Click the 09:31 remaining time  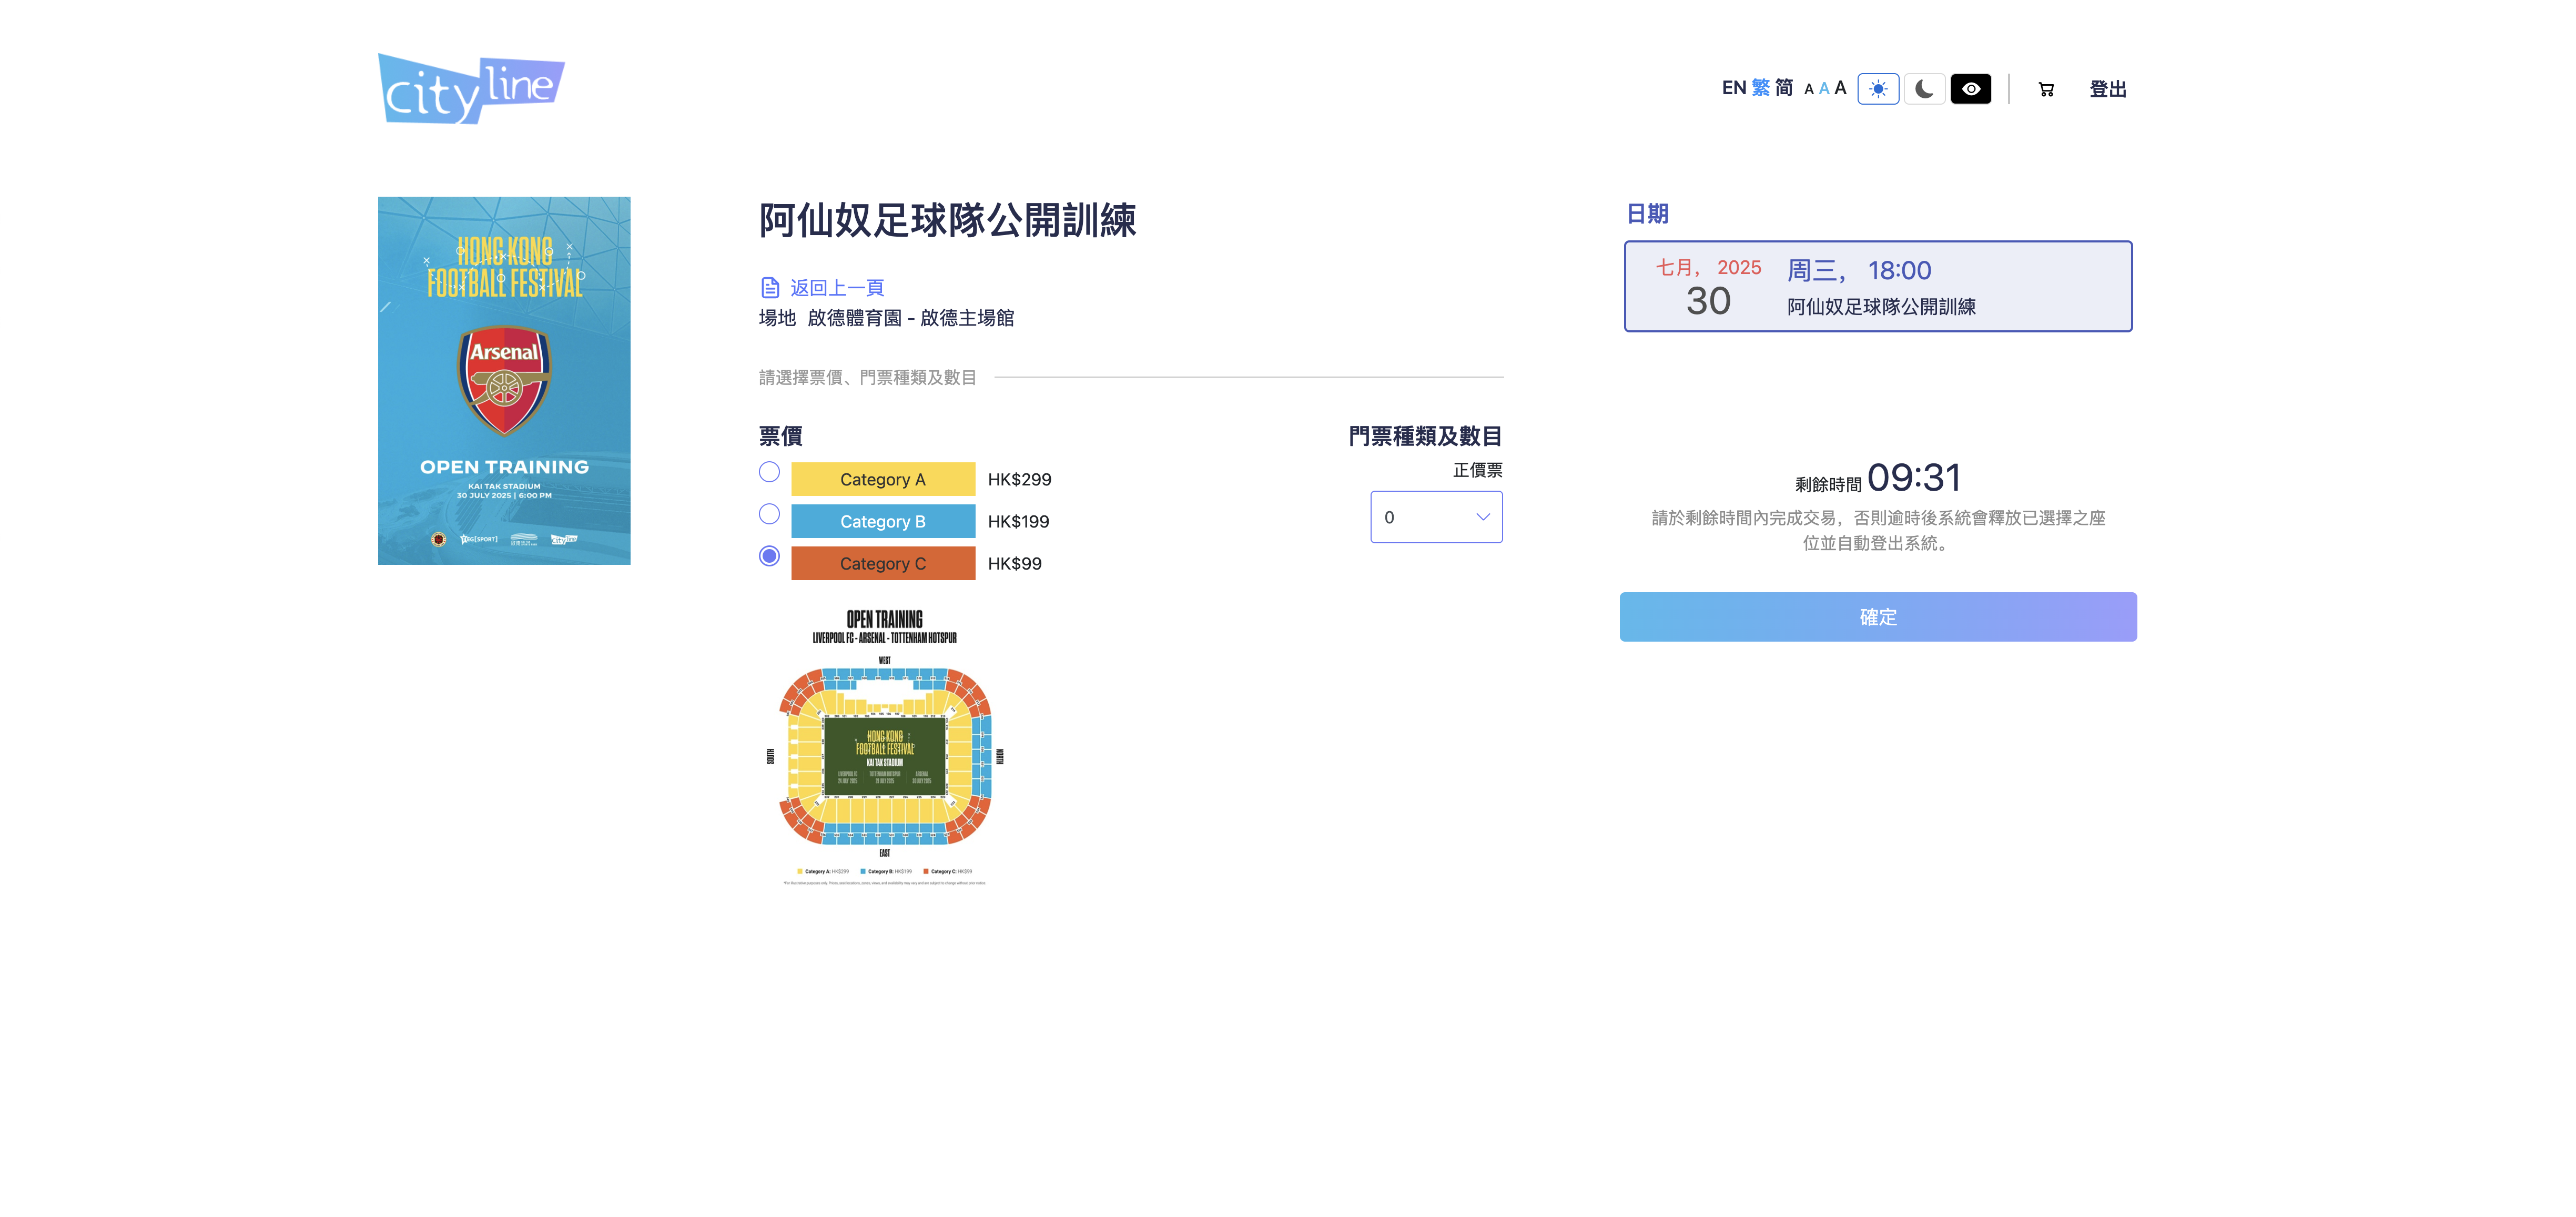[1914, 478]
